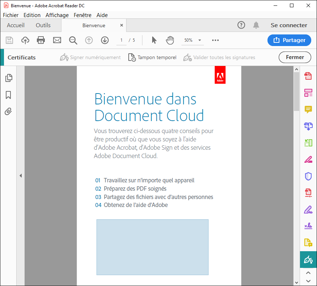Screen dimensions: 317x286
Task: Click link 02 Préparez des PDF soignés
Action: 131,188
